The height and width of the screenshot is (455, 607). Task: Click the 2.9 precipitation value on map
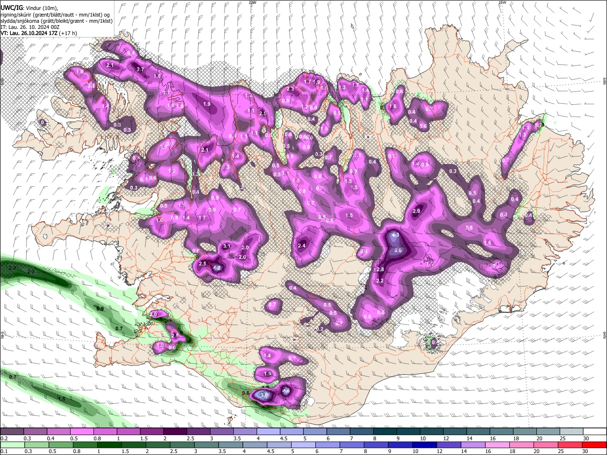click(x=417, y=211)
